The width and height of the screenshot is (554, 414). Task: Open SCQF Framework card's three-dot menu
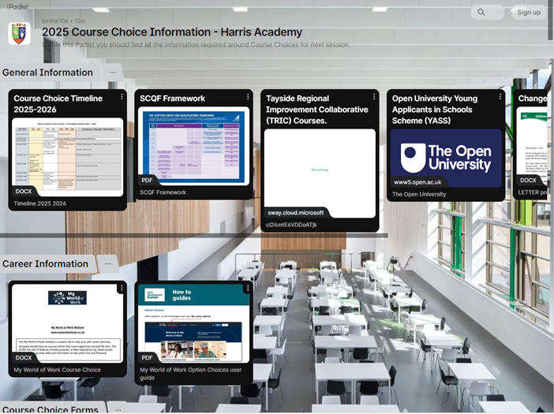pyautogui.click(x=248, y=97)
